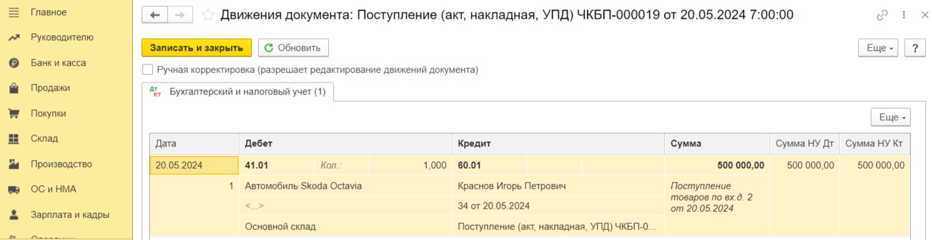This screenshot has width=932, height=240.
Task: Open Продажи shopping bag icon
Action: (13, 88)
